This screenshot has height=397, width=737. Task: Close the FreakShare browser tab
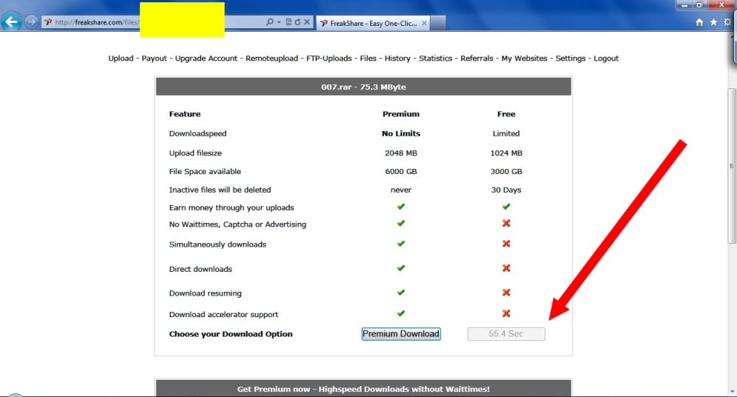[424, 22]
